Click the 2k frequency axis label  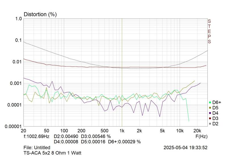[139, 131]
